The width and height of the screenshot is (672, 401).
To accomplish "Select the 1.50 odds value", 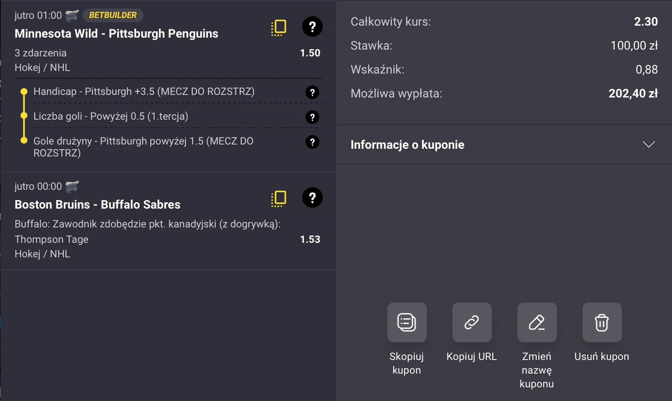I will [311, 53].
